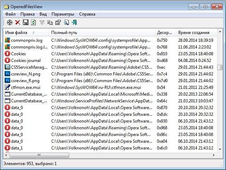Click the exit door toolbar icon

74,23
